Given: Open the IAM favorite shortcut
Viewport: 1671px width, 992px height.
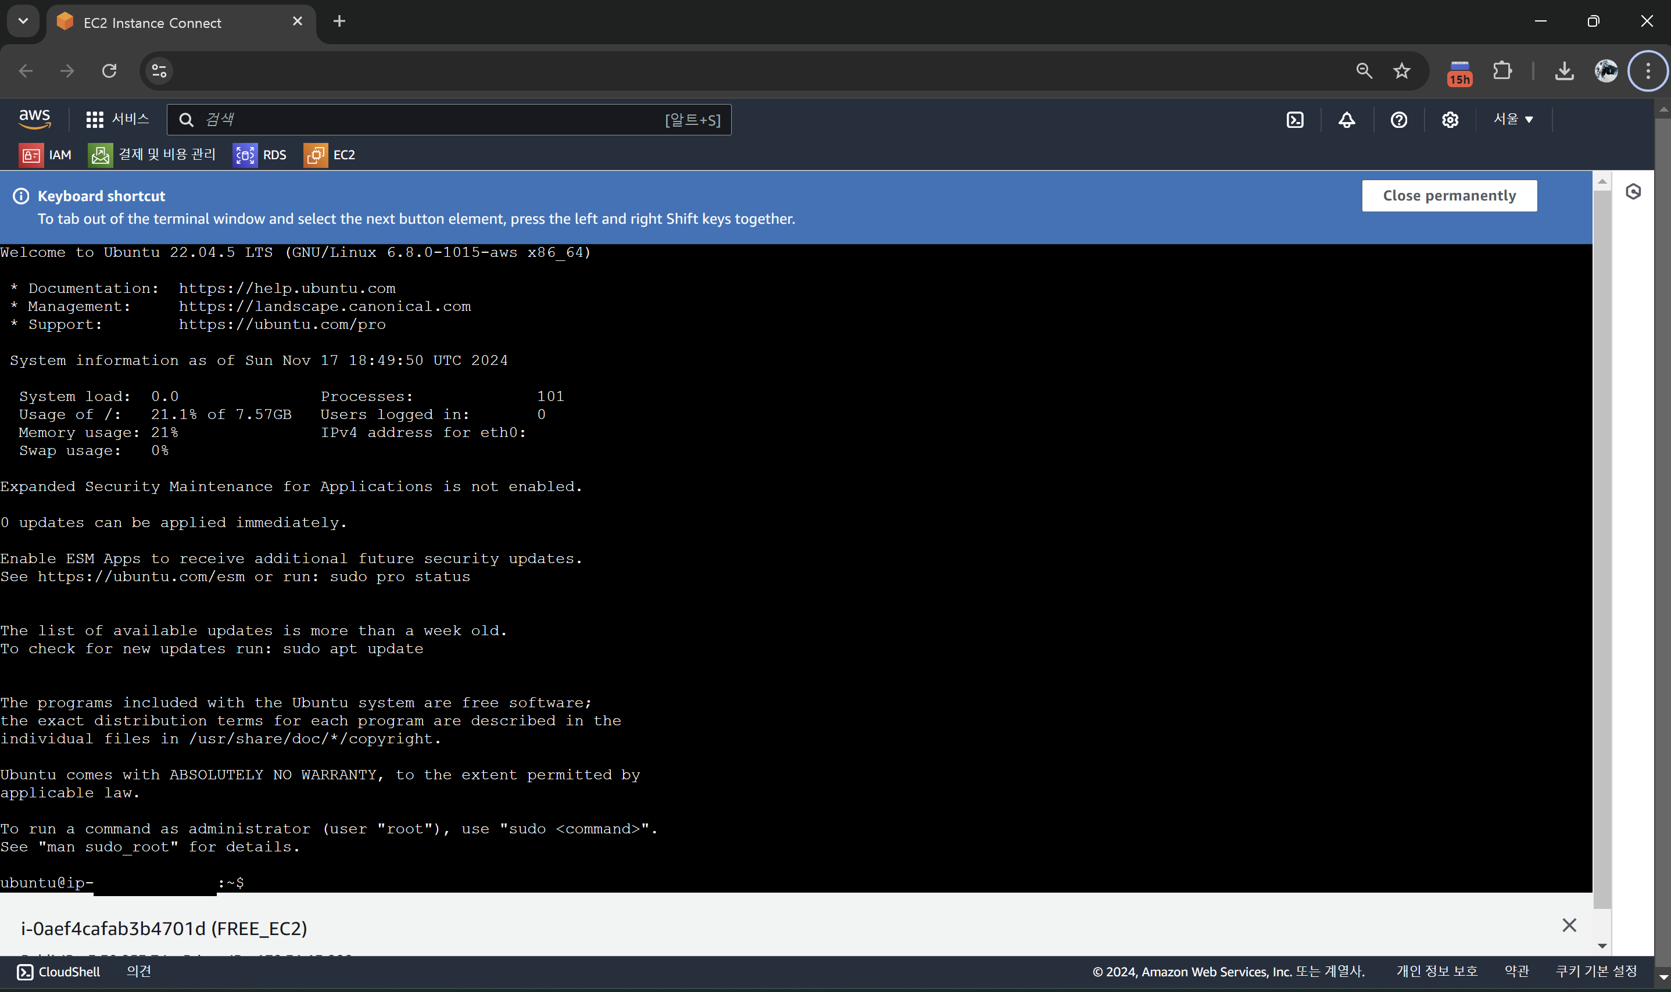Looking at the screenshot, I should point(45,155).
